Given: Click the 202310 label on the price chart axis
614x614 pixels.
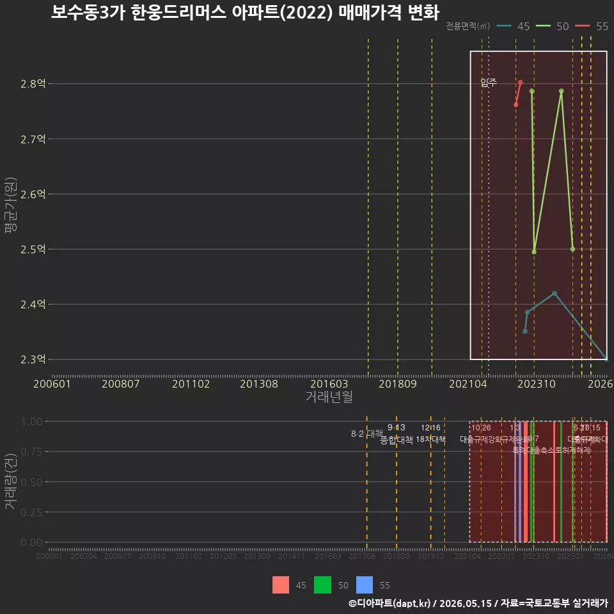Looking at the screenshot, I should point(537,384).
